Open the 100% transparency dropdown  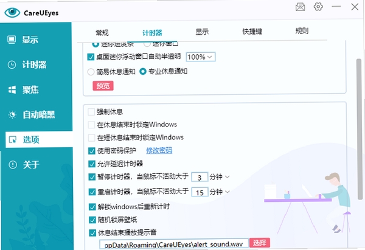pyautogui.click(x=201, y=57)
